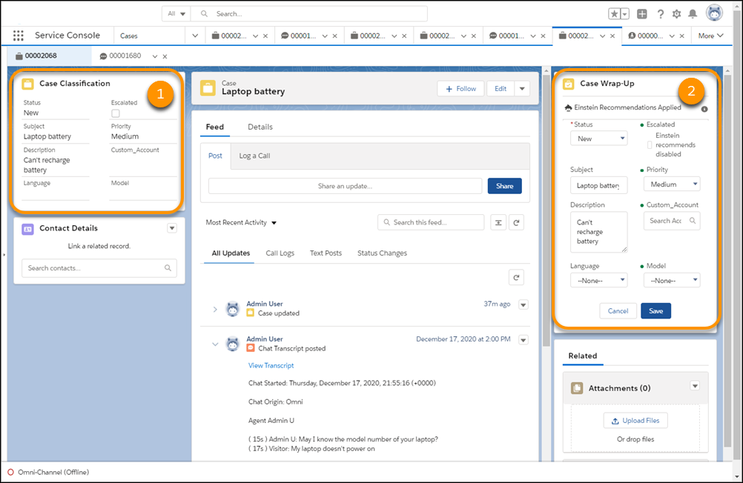The width and height of the screenshot is (743, 483).
Task: Expand the Model picklist showing --None--
Action: 671,280
